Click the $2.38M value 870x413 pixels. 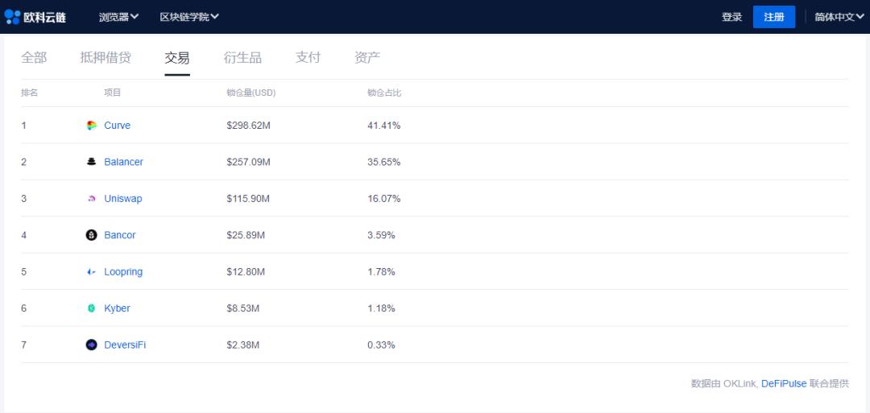pos(243,345)
